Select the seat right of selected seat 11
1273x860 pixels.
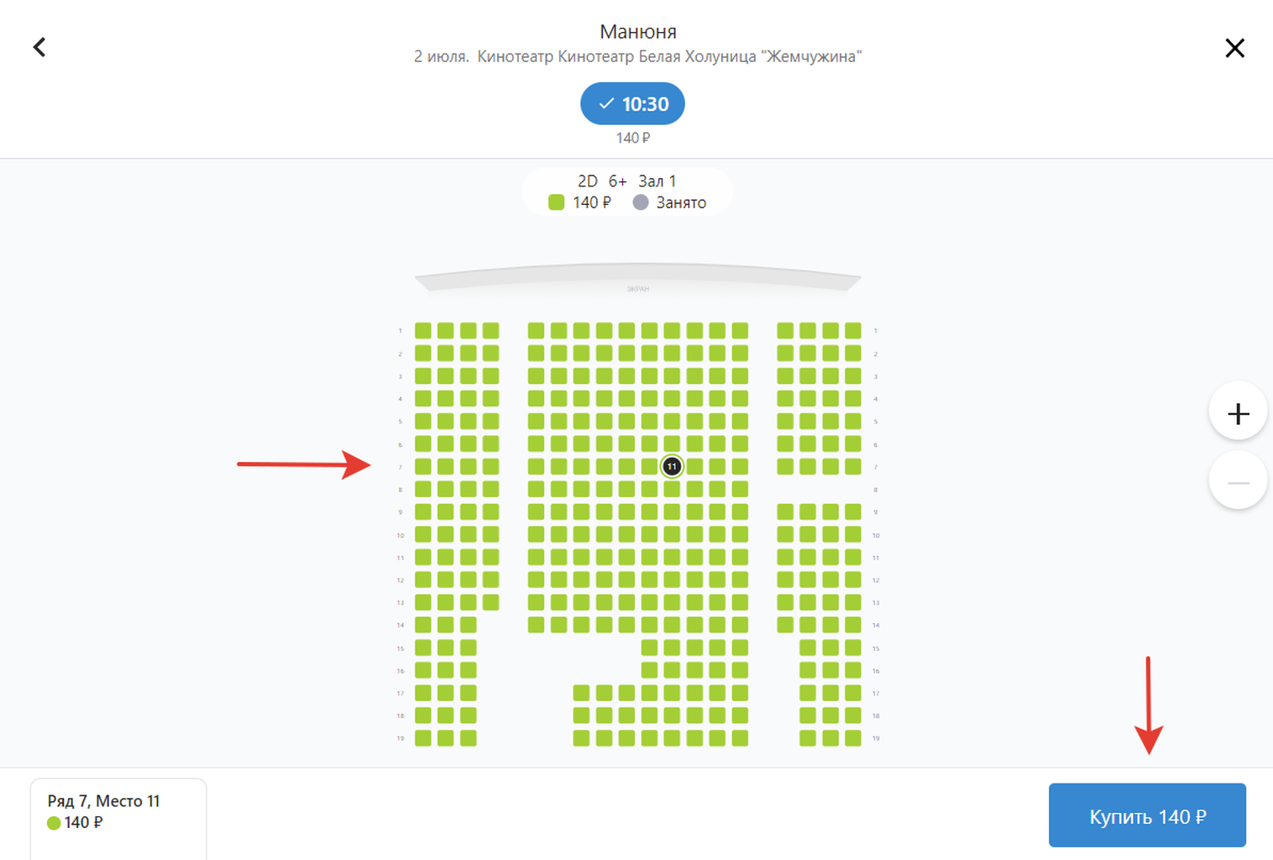click(x=694, y=466)
